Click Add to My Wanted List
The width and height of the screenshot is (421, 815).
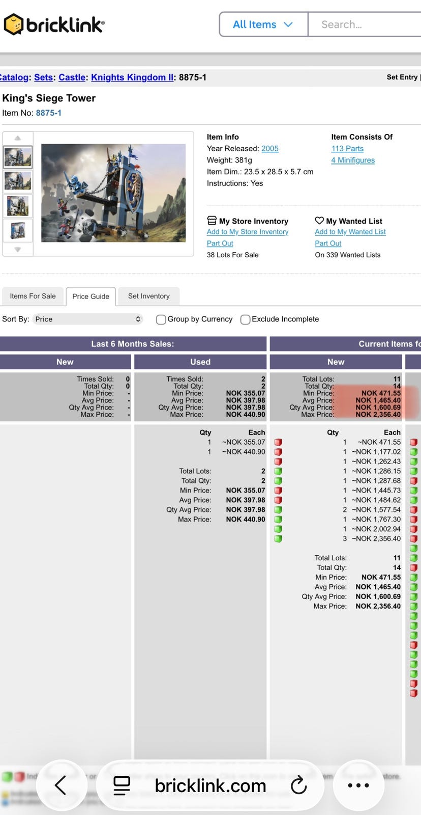click(x=350, y=232)
